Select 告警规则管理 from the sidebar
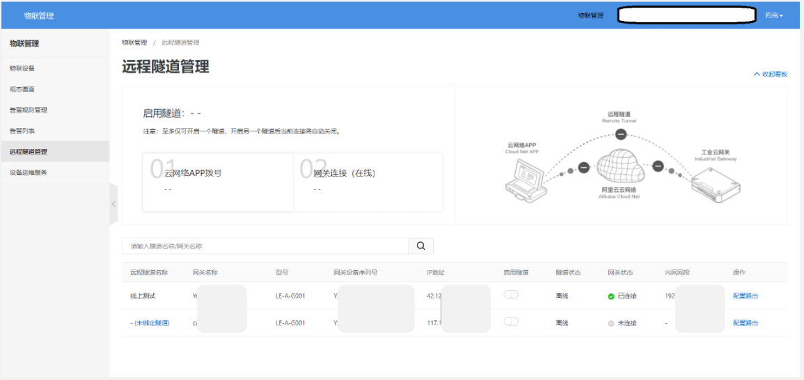Screen dimensions: 804x380 tap(29, 110)
